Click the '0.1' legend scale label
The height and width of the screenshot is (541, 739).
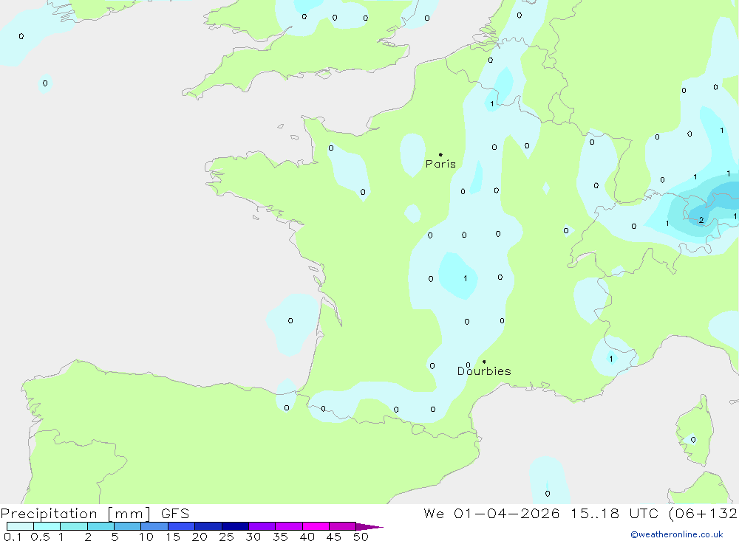[13, 537]
